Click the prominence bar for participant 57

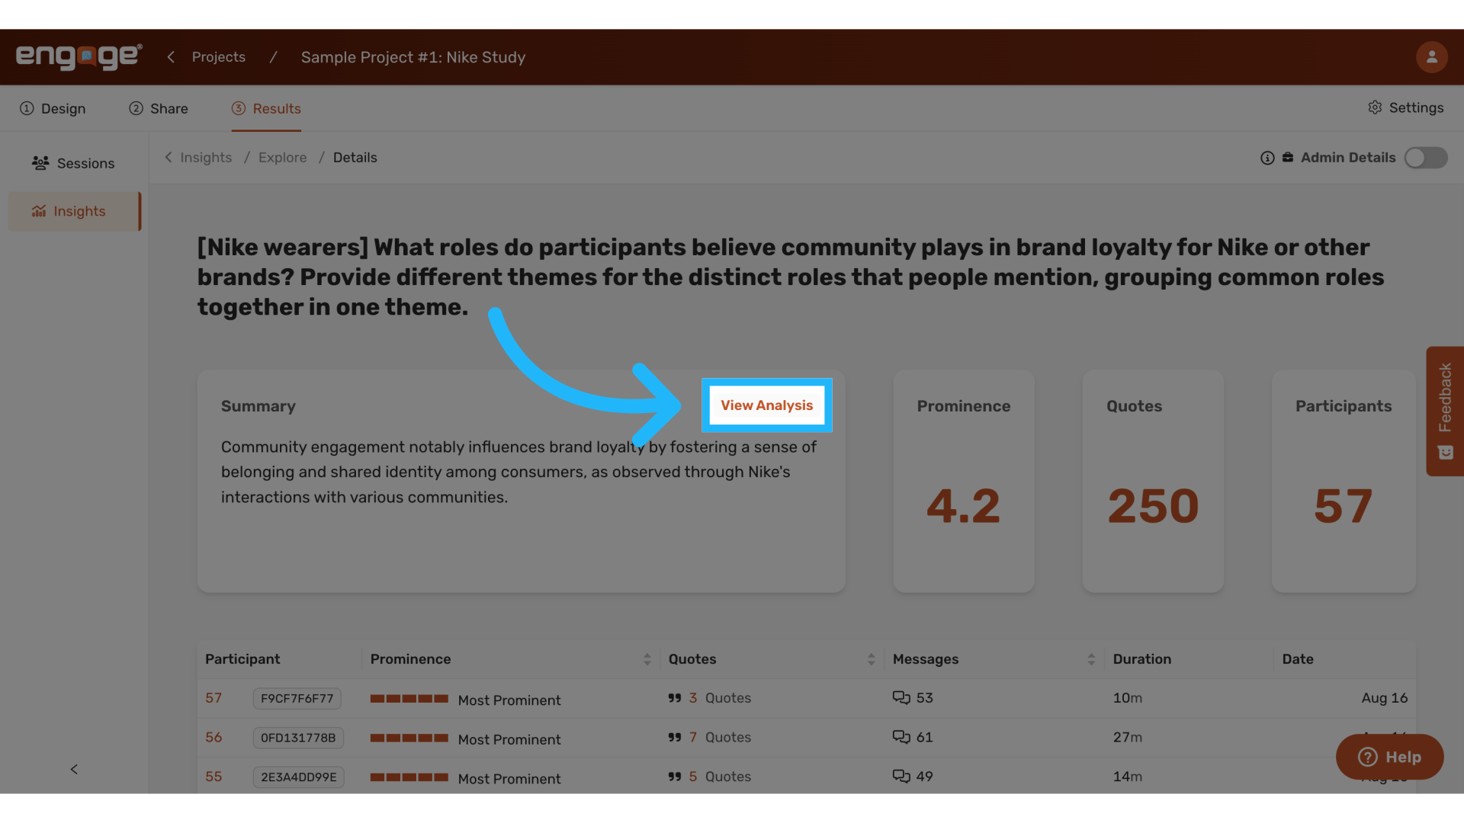point(409,699)
